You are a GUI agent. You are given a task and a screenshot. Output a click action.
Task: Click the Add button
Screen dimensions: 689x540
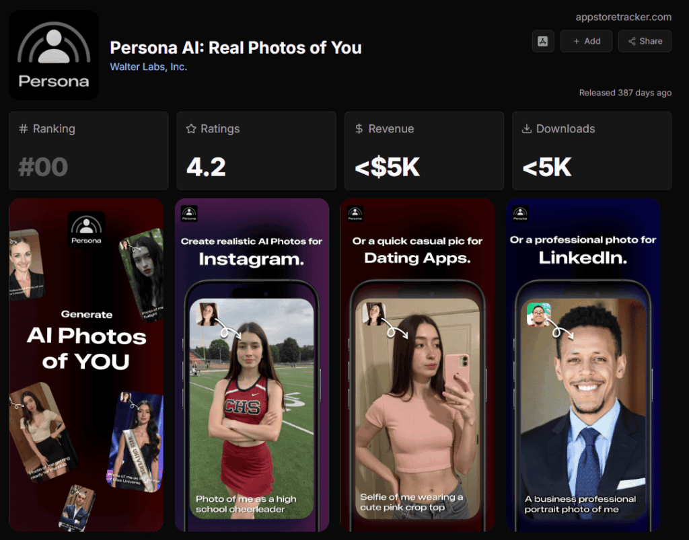(x=586, y=41)
